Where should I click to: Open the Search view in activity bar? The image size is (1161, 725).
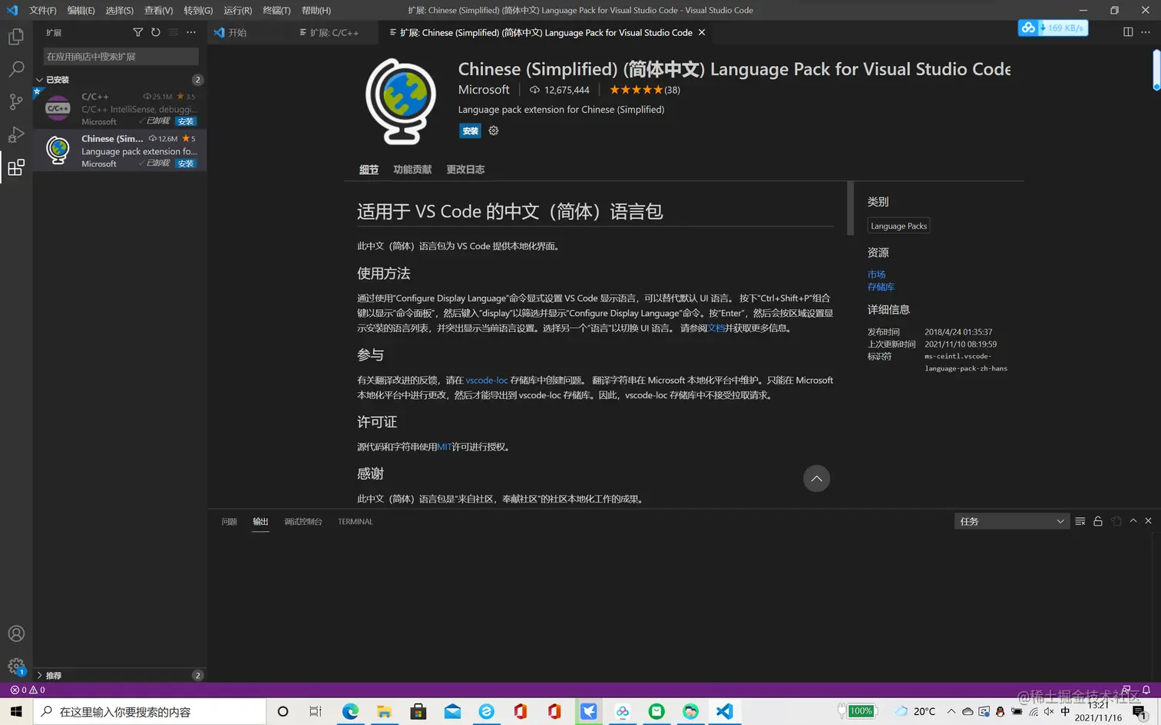point(15,69)
